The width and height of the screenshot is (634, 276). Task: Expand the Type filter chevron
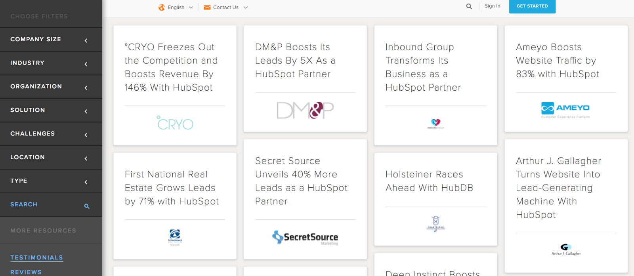(86, 182)
